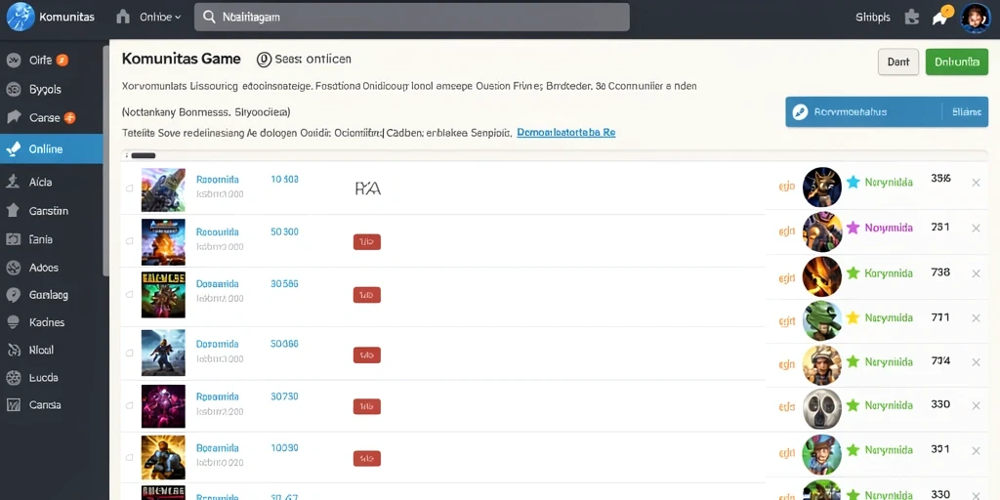Open the Seas: ontlicen selector next to the title
Image resolution: width=1000 pixels, height=500 pixels.
click(x=304, y=60)
